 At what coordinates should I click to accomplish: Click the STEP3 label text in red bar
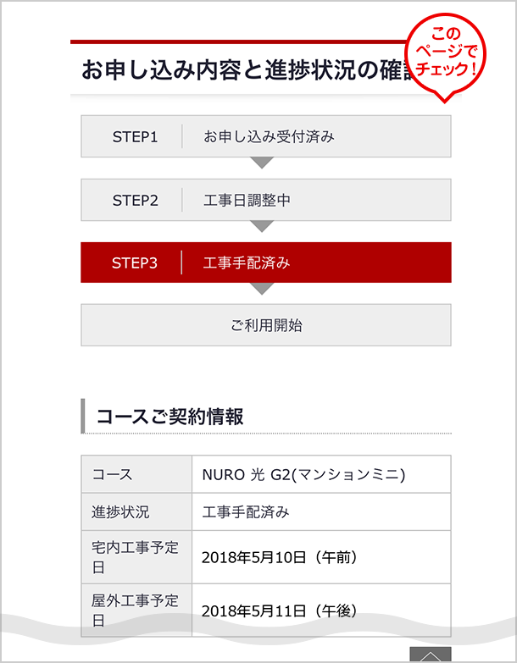click(135, 262)
